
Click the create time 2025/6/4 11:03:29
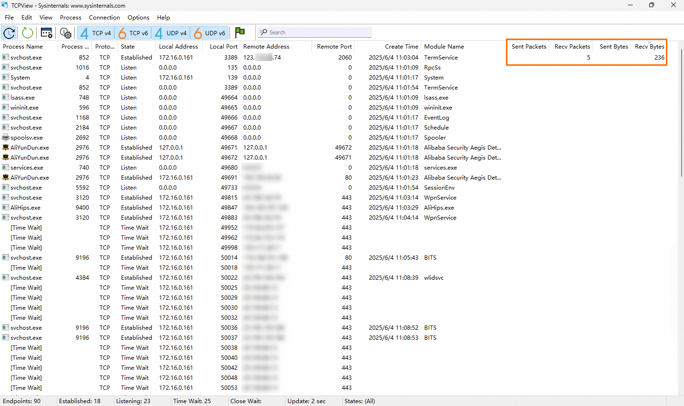tap(394, 208)
